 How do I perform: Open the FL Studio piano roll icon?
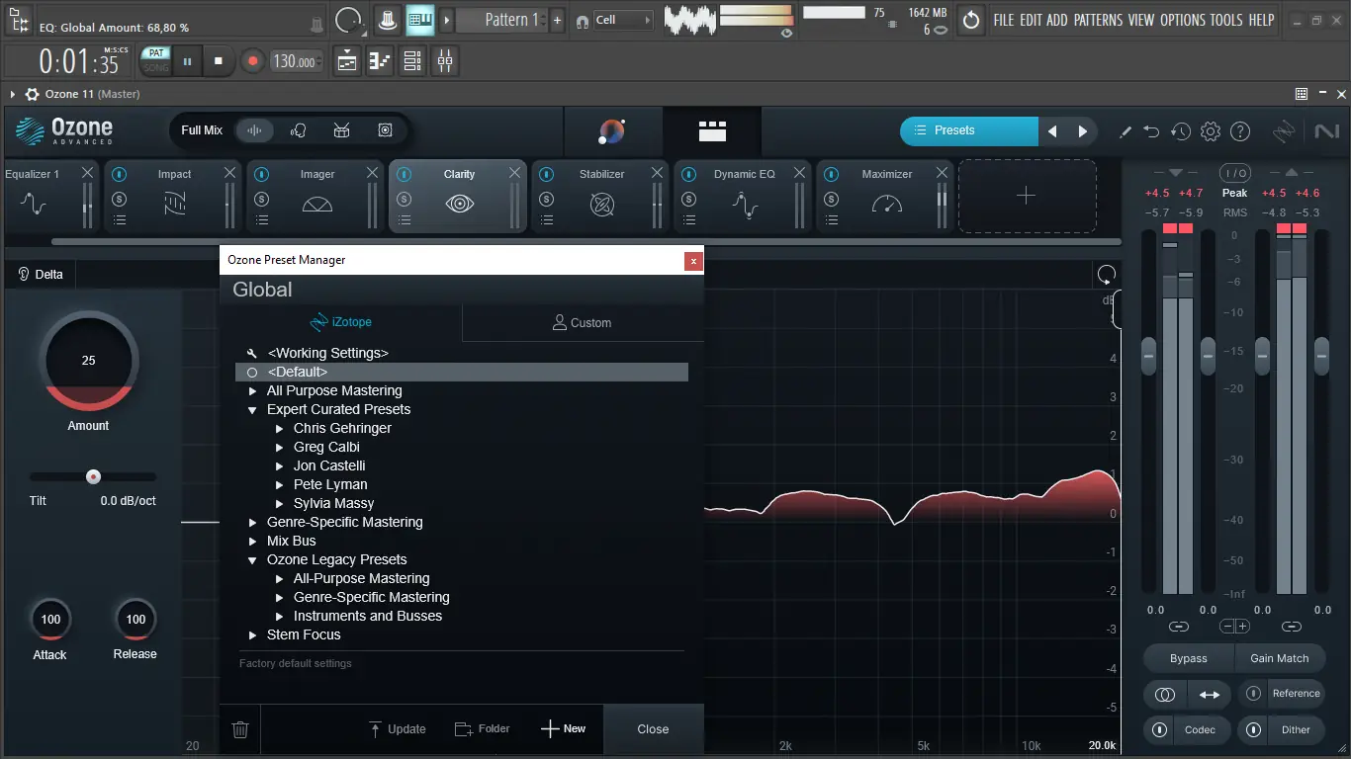click(380, 61)
